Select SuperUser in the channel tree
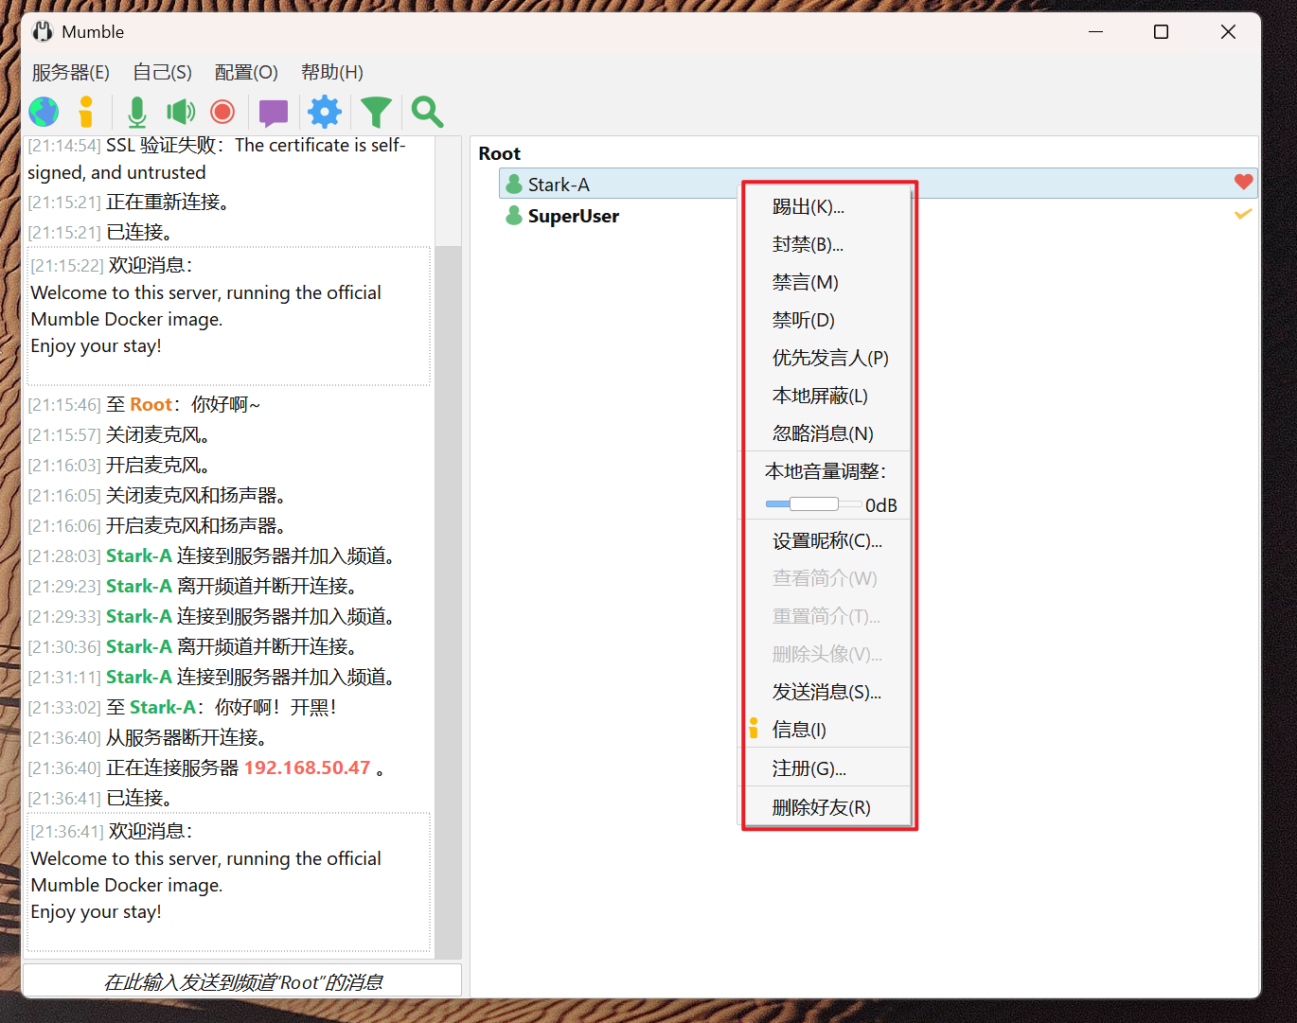 click(573, 216)
